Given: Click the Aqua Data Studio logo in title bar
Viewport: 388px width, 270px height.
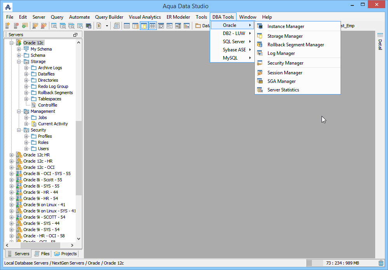Looking at the screenshot, I should (8, 7).
